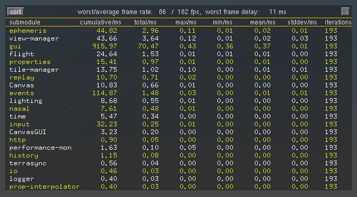Image resolution: width=357 pixels, height=197 pixels.
Task: Click gui cumulative value 915.97
Action: 105,46
